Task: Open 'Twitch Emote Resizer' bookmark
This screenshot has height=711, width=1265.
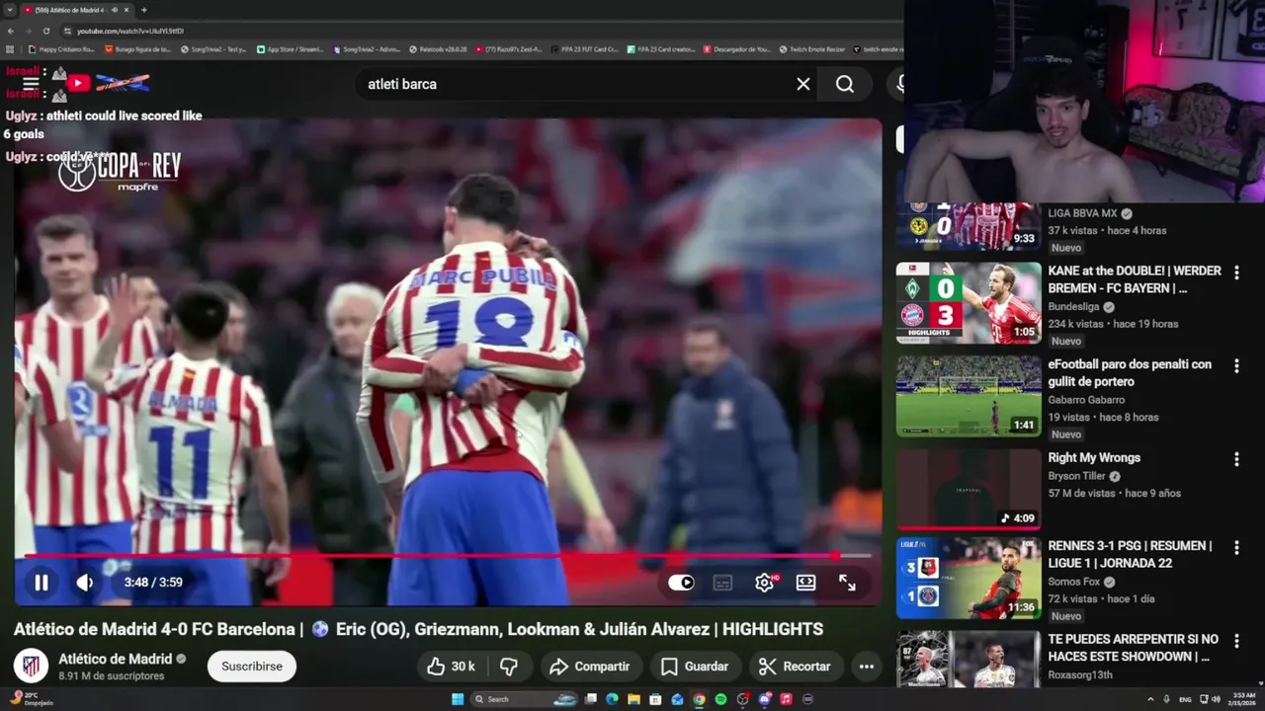Action: coord(812,48)
